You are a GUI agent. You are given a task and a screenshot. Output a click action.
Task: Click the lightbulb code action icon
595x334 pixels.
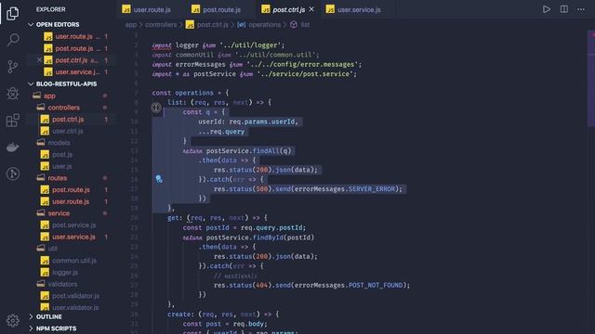[x=159, y=179]
